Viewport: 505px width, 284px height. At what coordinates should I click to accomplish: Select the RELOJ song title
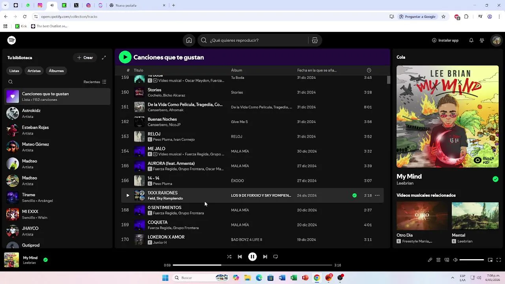coord(154,134)
